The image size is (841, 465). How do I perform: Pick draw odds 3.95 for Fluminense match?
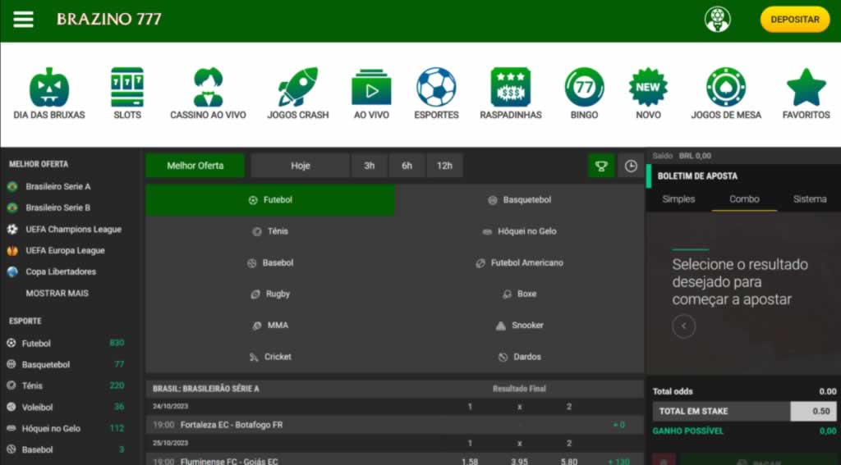(x=519, y=461)
